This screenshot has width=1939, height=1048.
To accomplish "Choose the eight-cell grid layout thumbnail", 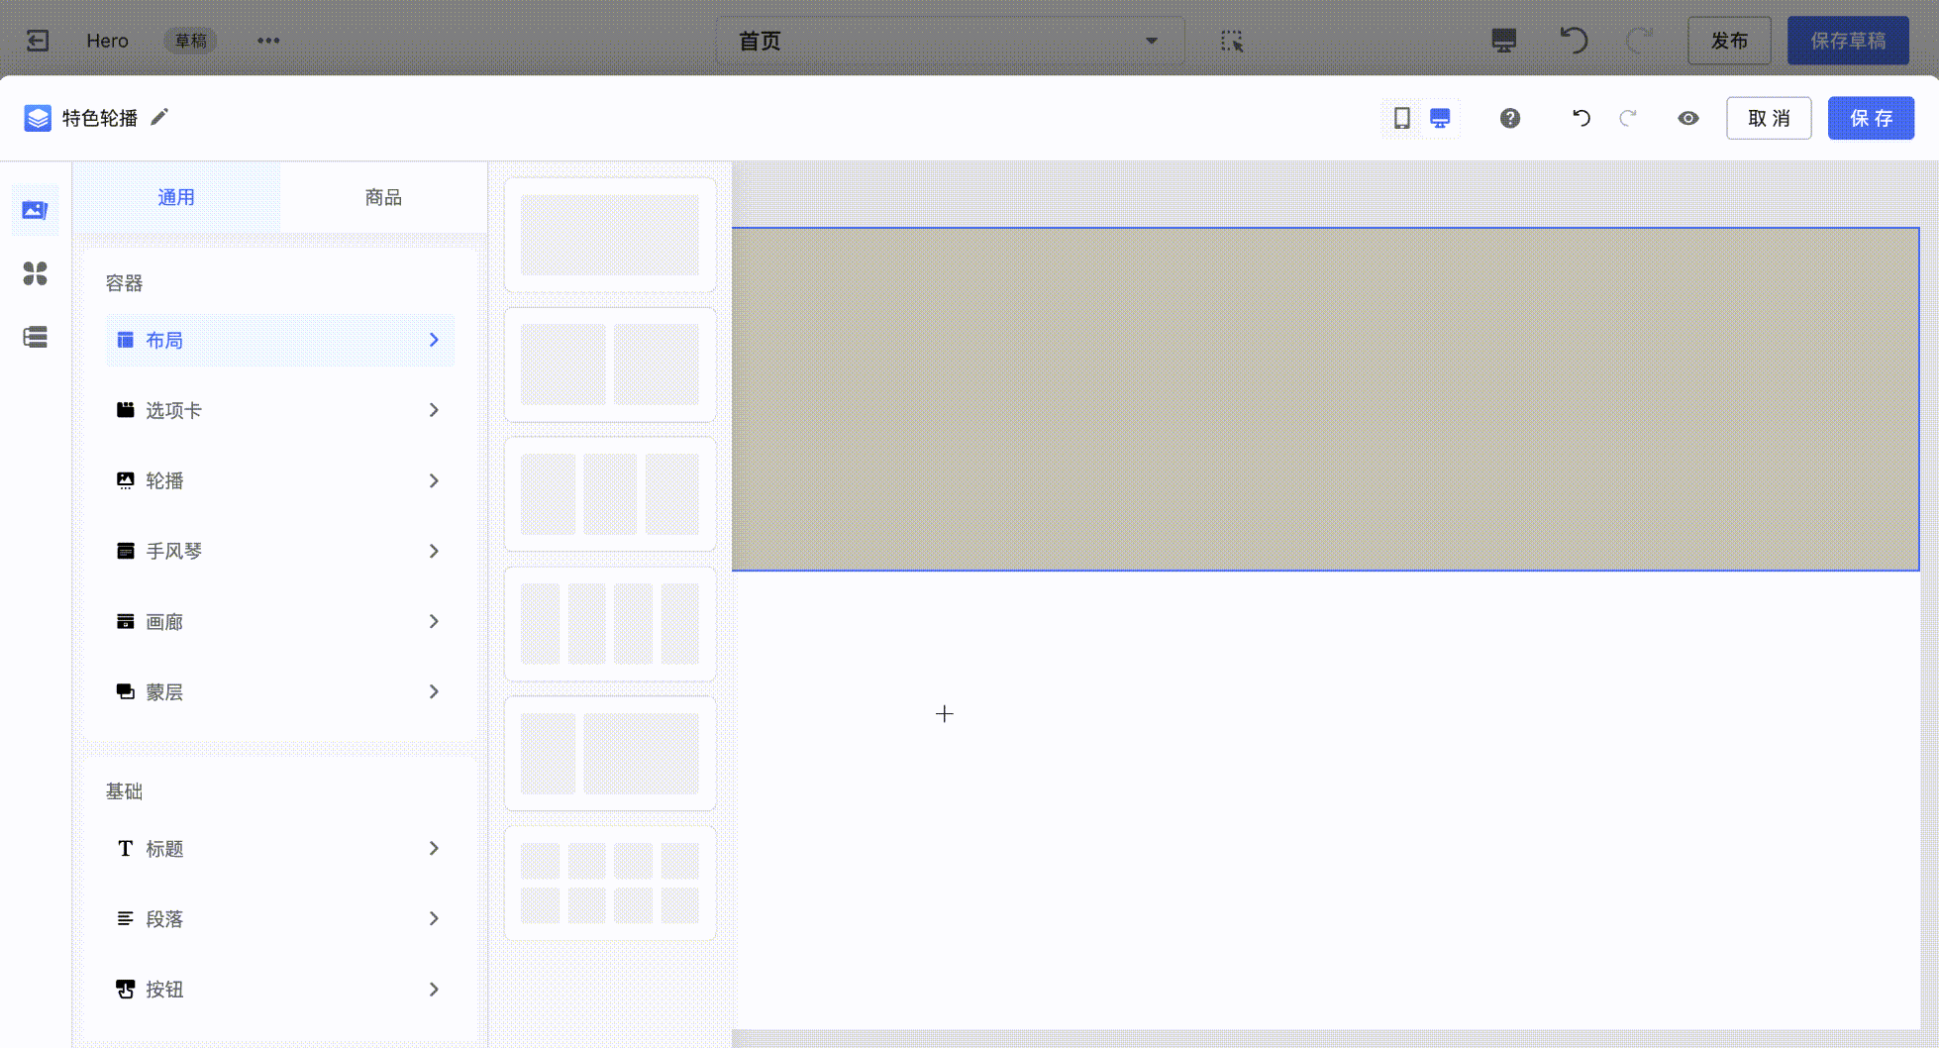I will (x=610, y=883).
